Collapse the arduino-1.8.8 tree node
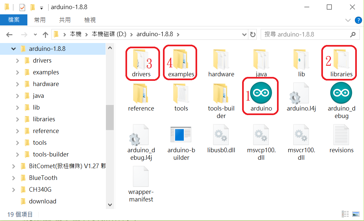This screenshot has height=221, width=364. (x=13, y=49)
